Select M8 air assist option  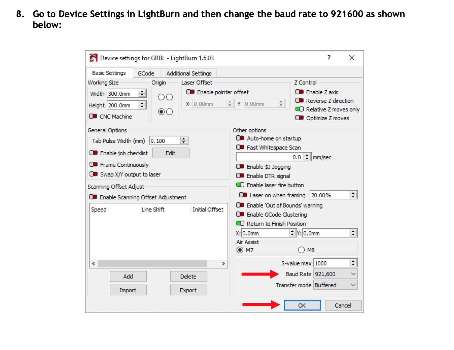tap(301, 250)
